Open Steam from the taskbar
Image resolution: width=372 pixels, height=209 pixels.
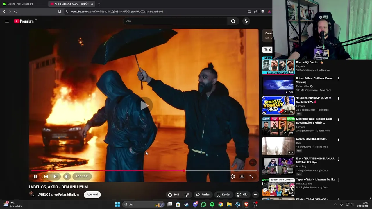186,204
